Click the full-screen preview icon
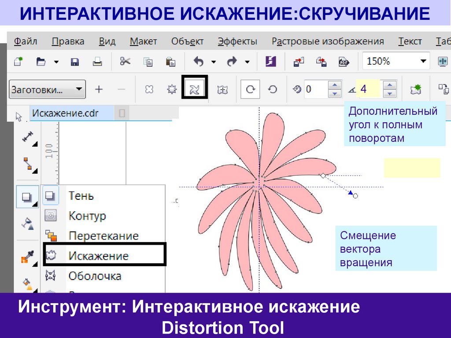Viewport: 451px width, 338px height. click(x=442, y=61)
